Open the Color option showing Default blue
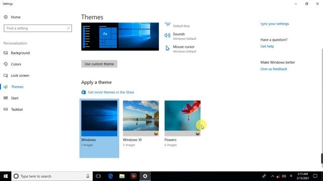This screenshot has height=181, width=323. tap(177, 25)
